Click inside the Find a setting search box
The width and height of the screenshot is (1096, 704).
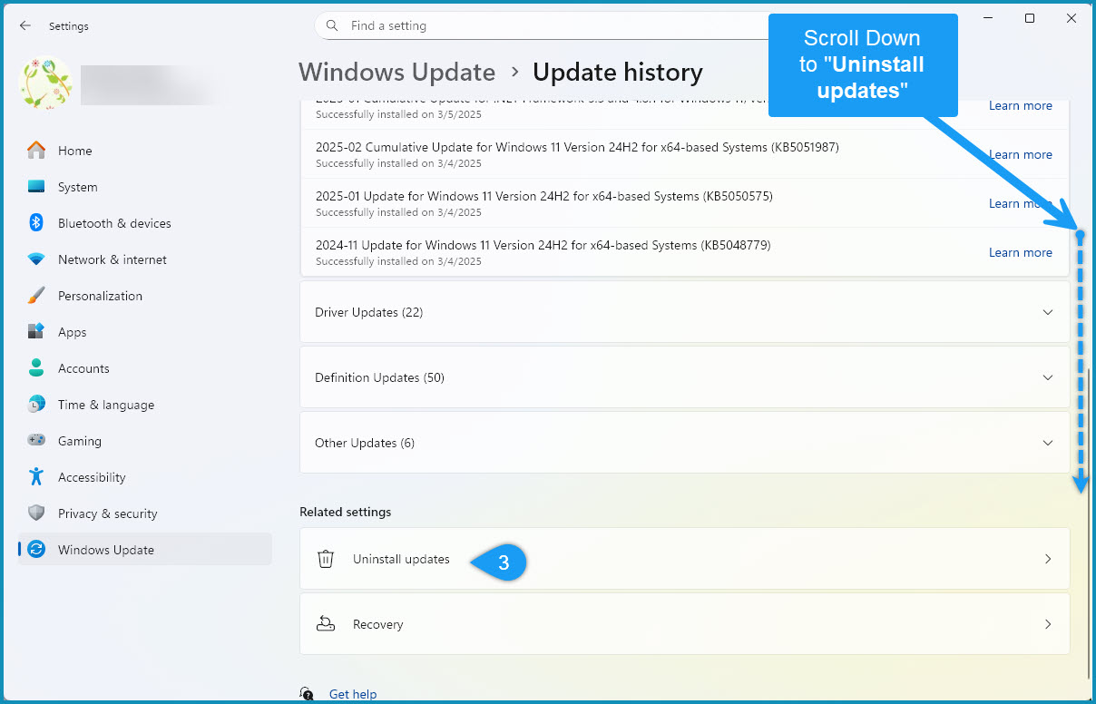544,25
